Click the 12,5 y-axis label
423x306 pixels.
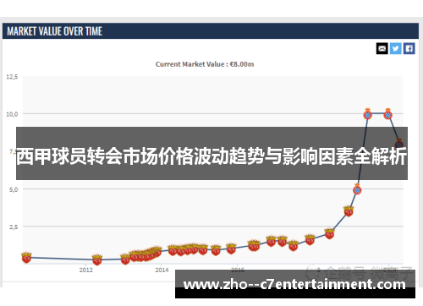point(12,77)
